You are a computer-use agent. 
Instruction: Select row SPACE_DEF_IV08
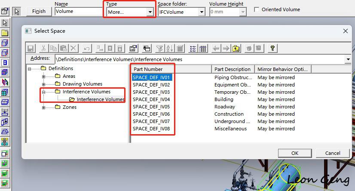pos(151,129)
